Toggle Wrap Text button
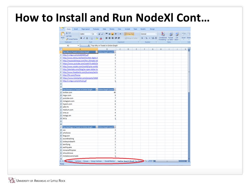 129,34
